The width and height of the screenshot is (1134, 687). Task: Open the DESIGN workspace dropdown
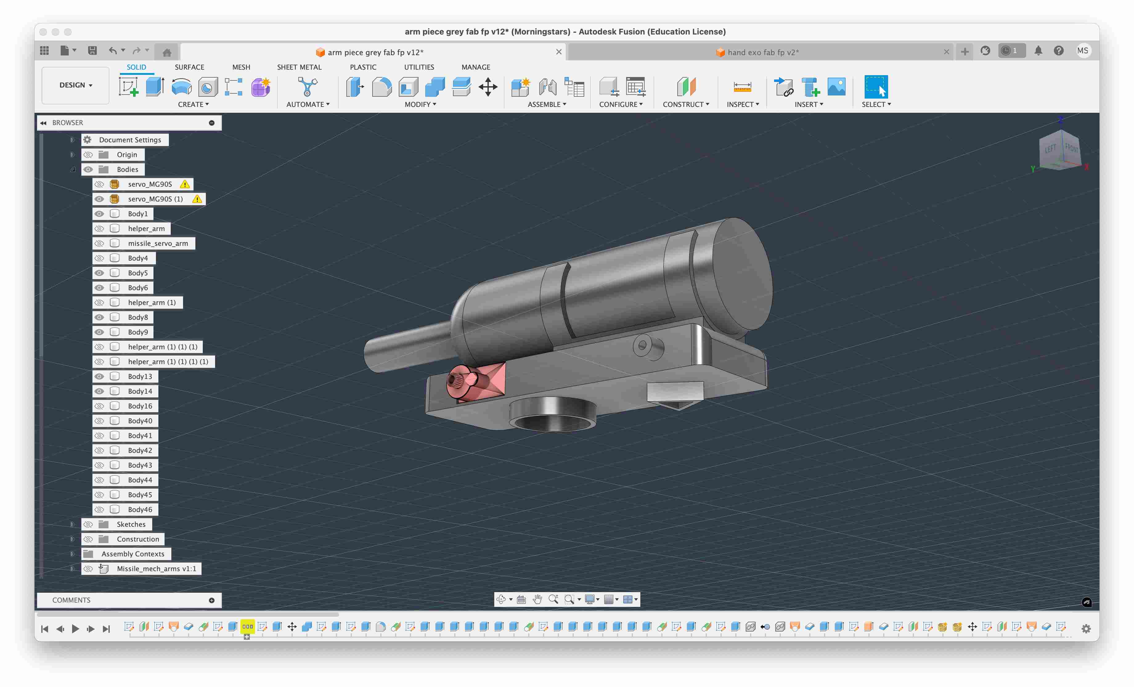pyautogui.click(x=75, y=85)
